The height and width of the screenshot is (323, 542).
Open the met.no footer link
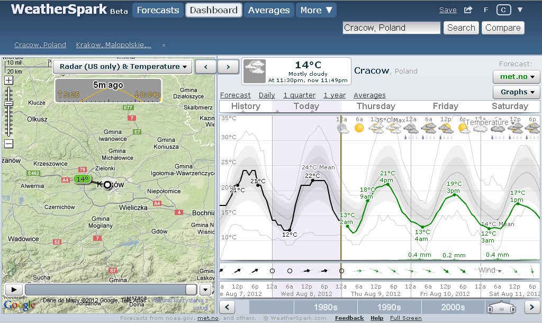tap(208, 318)
